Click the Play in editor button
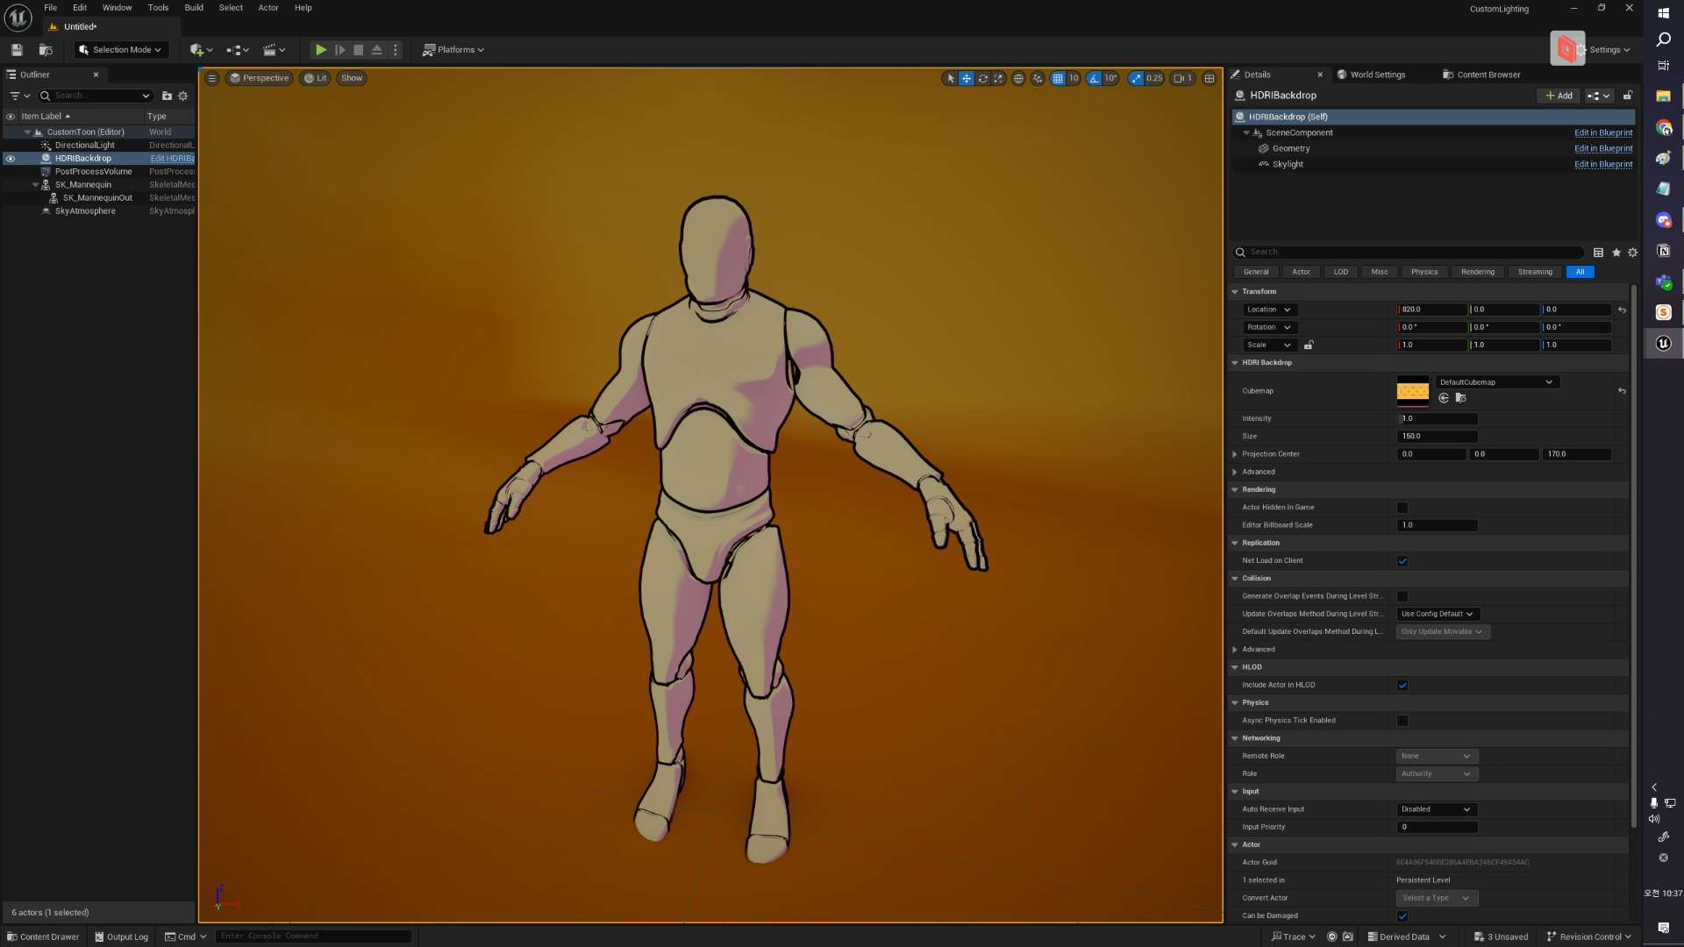Screen dimensions: 1684x947 (321, 50)
